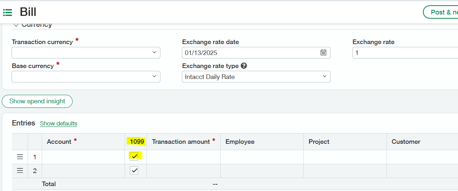This screenshot has height=191, width=458.
Task: Click the row 2 drag handle icon
Action: [x=20, y=171]
